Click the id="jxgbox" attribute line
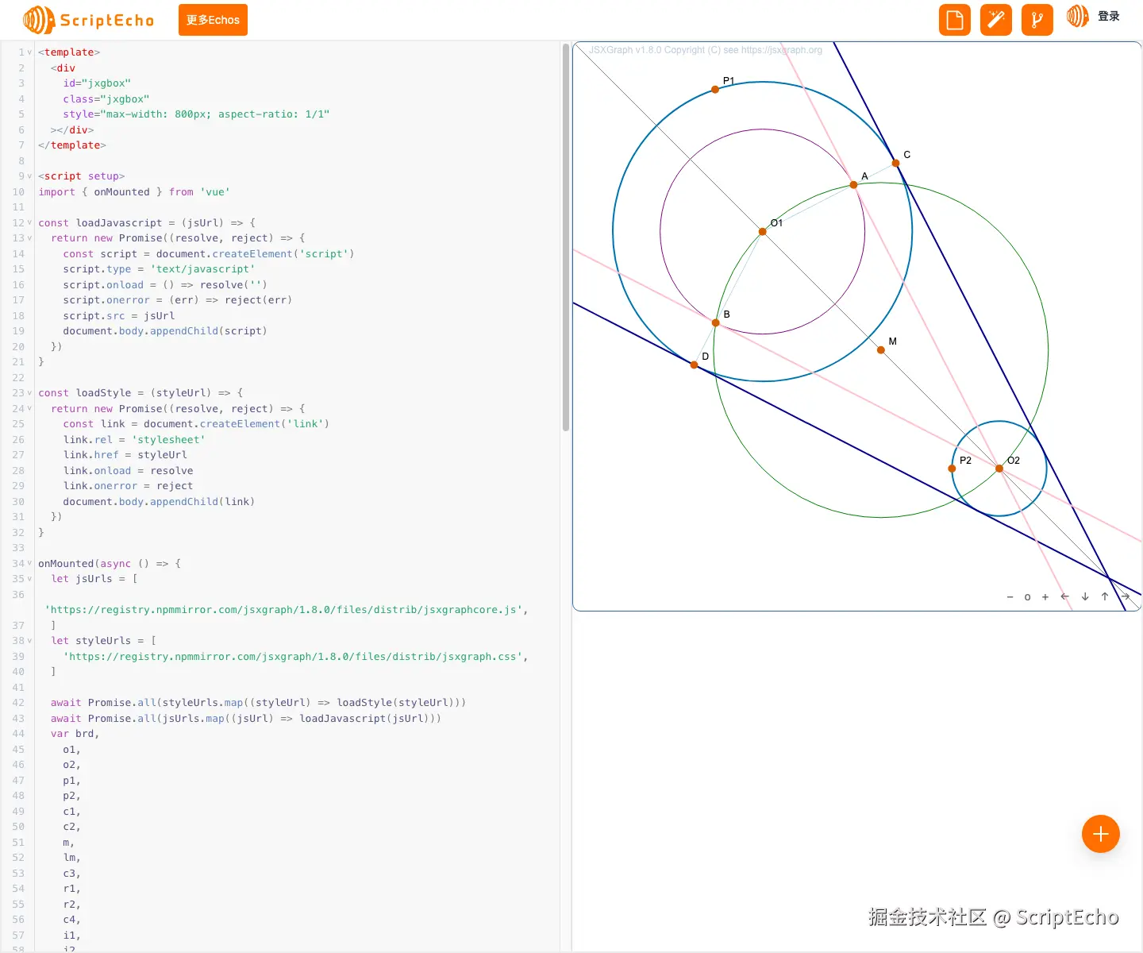1143x953 pixels. [x=97, y=83]
